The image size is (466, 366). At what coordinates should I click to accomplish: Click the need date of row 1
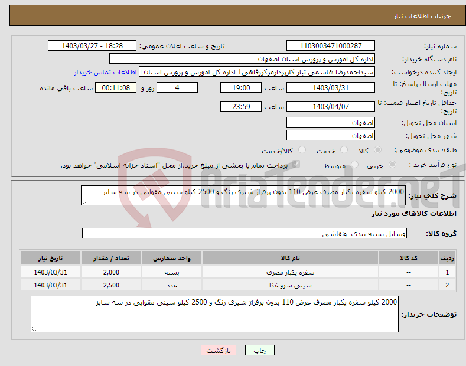[51, 272]
